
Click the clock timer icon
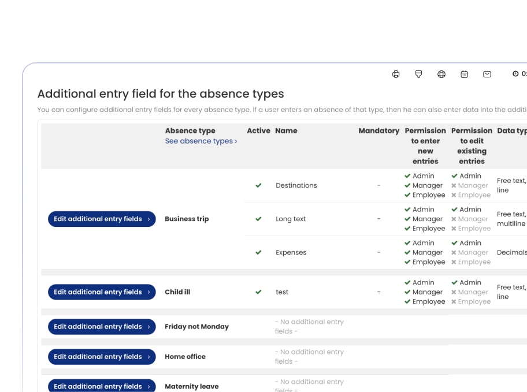coord(515,74)
